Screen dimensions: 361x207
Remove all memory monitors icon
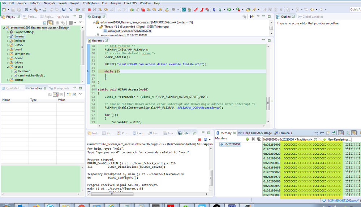coord(259,139)
